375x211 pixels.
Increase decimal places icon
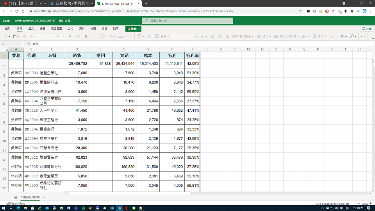tap(212, 36)
